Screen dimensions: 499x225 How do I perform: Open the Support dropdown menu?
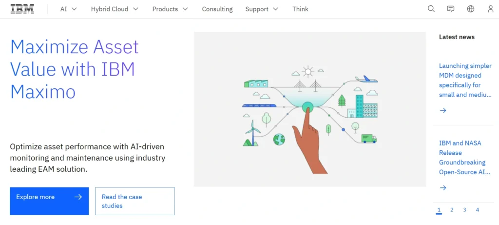click(x=262, y=9)
